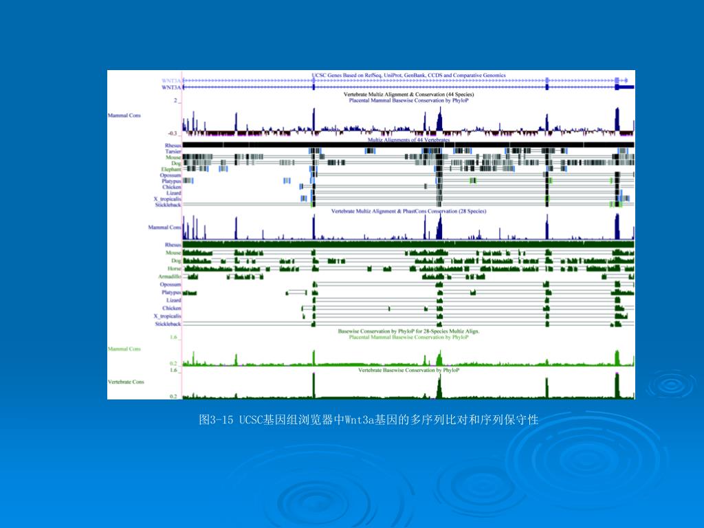This screenshot has width=704, height=528.
Task: Click the green "Placental Mammal Basewise Conservation by PhyloP" subtitle
Action: pos(408,337)
